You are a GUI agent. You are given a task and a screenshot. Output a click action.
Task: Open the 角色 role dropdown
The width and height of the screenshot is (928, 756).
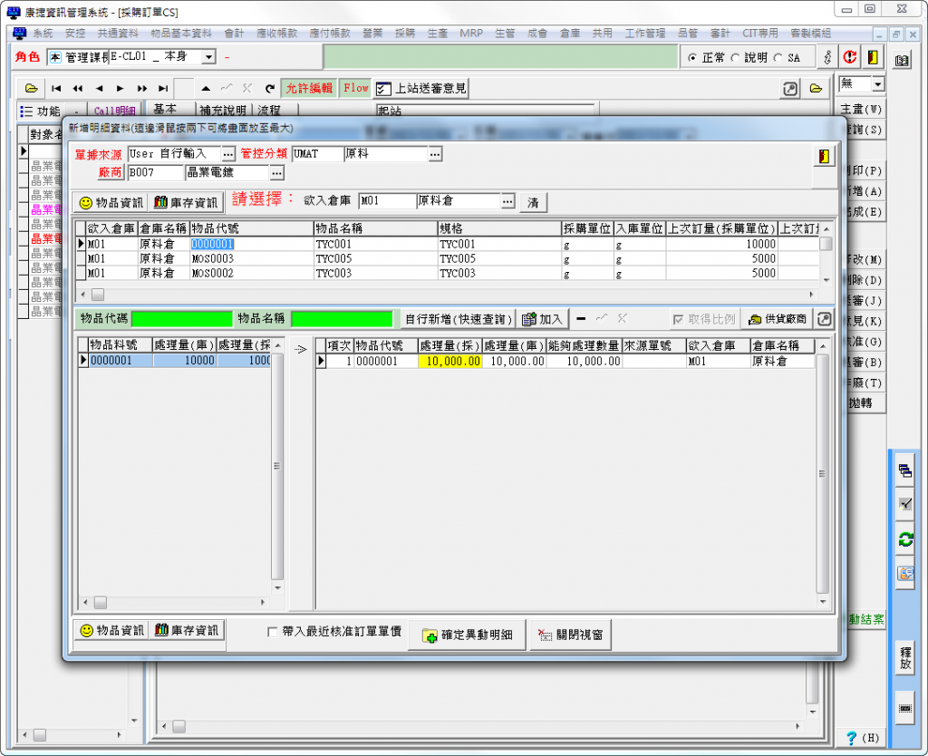(208, 57)
